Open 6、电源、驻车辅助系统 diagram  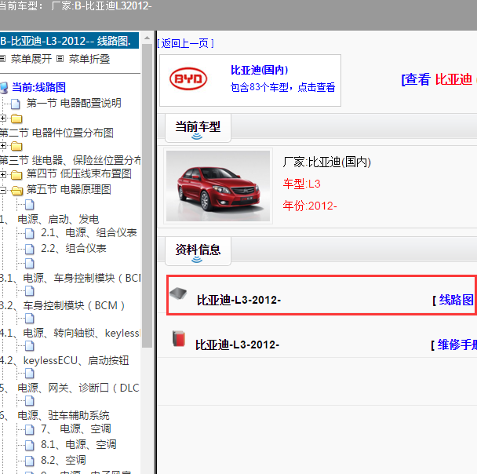55,415
